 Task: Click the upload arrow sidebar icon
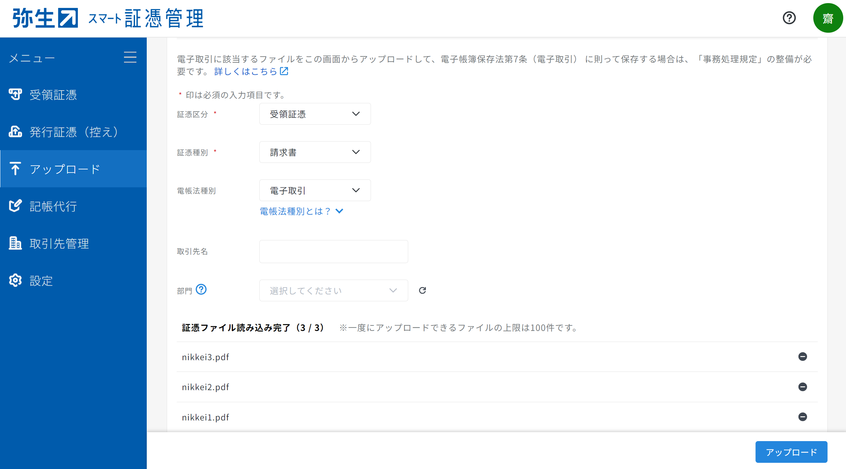tap(15, 168)
